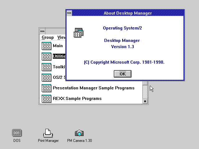Click the OS/2 group label
199x149 pixels.
pos(59,77)
